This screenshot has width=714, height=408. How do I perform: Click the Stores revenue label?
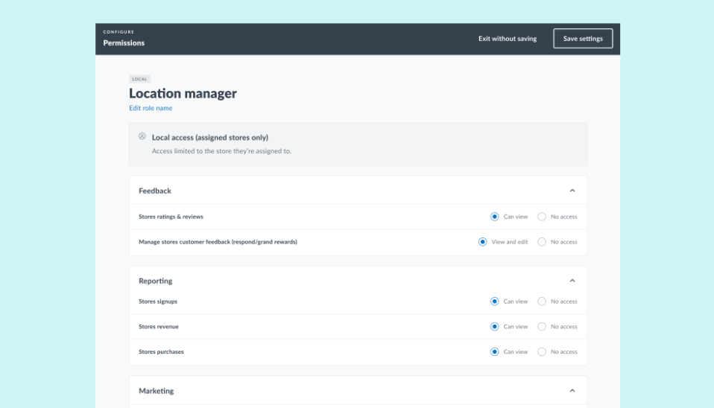(159, 327)
